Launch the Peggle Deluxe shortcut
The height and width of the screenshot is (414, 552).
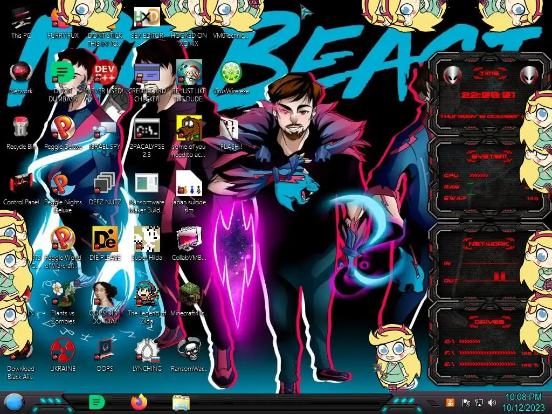(x=63, y=133)
